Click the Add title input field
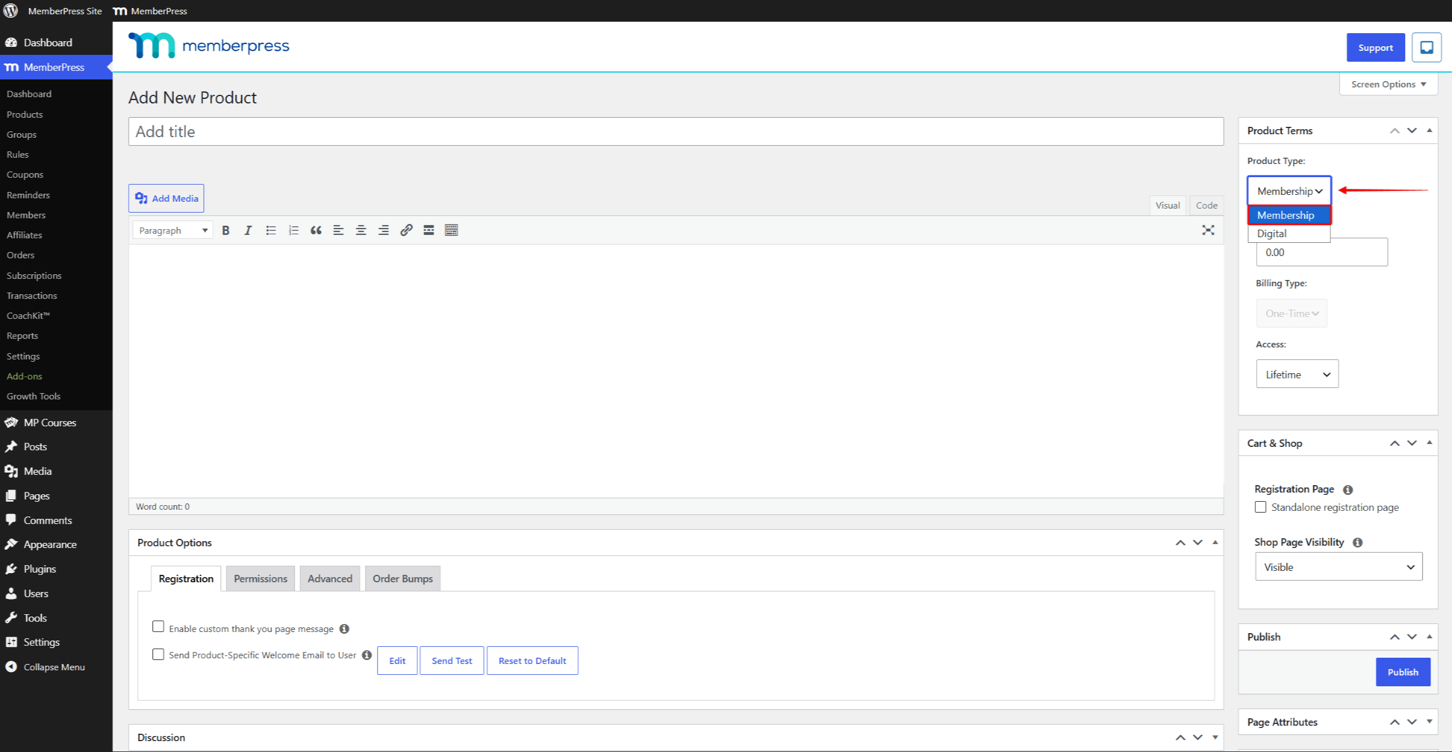 (676, 131)
